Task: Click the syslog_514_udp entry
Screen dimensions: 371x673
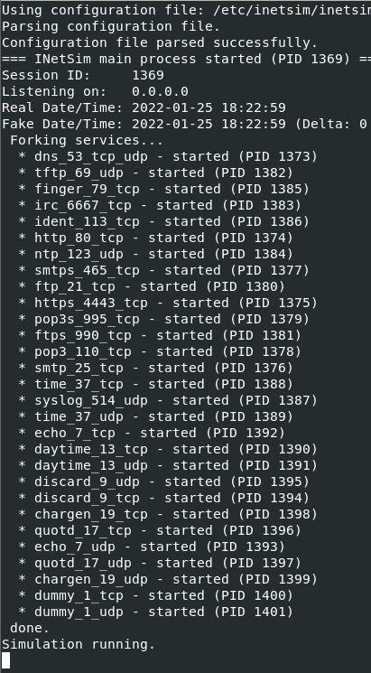Action: (168, 400)
